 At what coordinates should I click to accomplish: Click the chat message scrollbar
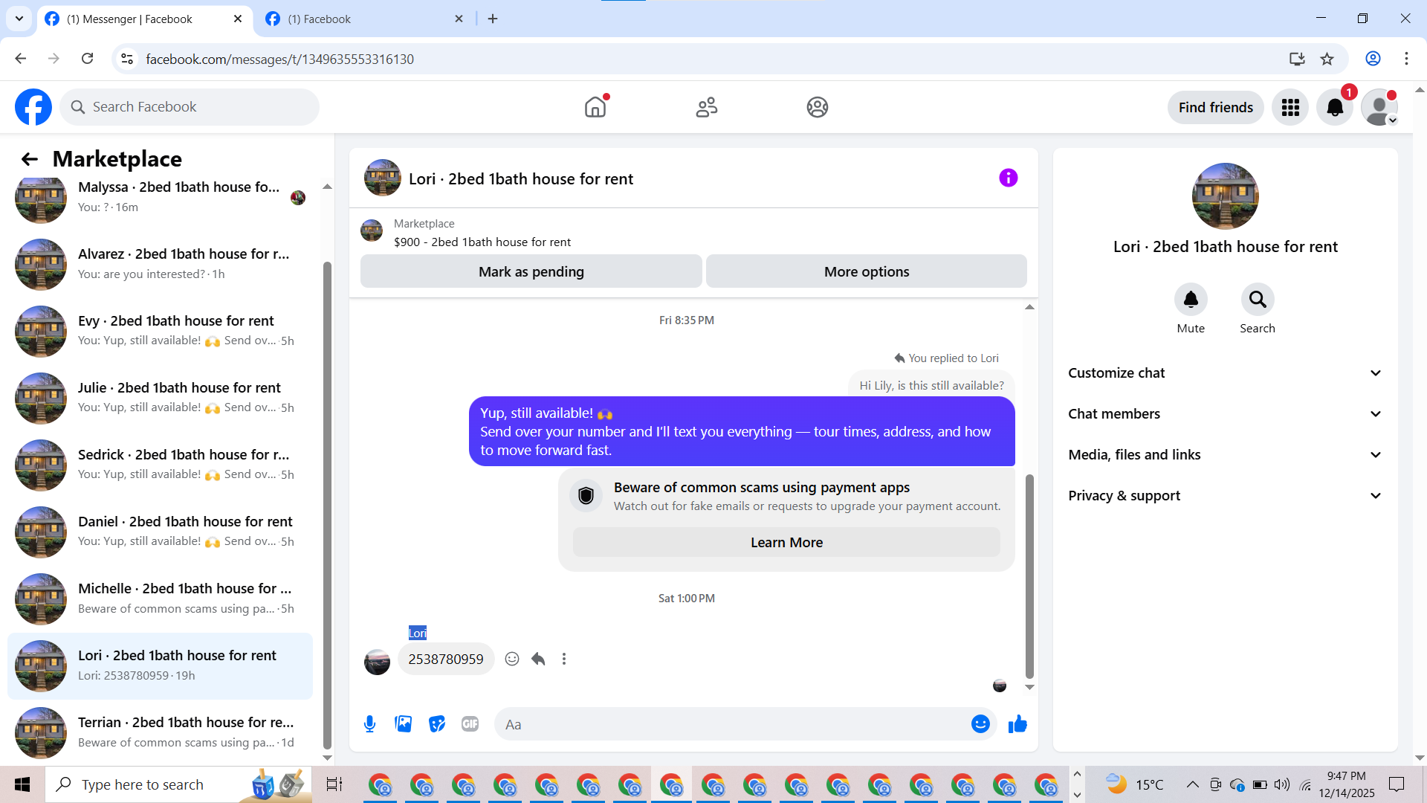(x=1029, y=576)
